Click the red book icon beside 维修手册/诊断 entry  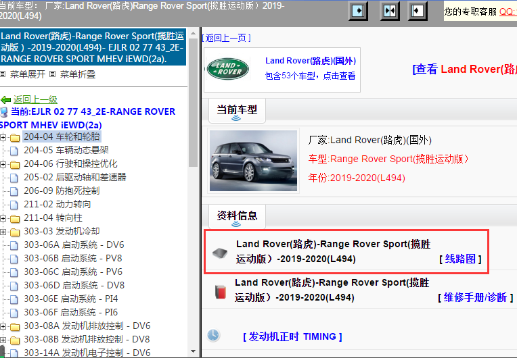[220, 292]
